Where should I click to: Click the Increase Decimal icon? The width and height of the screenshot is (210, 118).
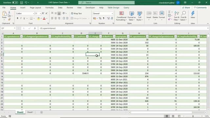[x=108, y=18]
